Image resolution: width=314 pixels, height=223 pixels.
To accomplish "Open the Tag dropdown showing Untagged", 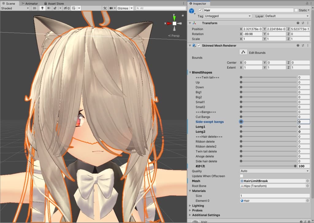I will tap(228, 16).
